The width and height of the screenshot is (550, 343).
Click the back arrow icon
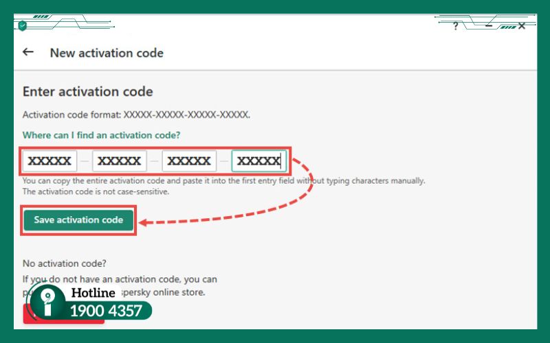[x=28, y=52]
